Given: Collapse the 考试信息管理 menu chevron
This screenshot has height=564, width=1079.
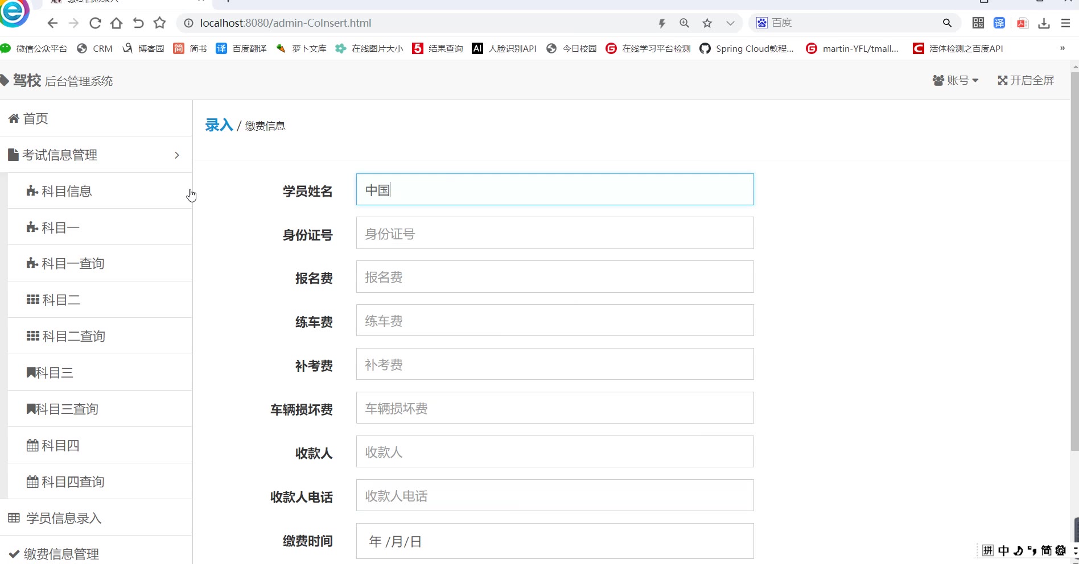Looking at the screenshot, I should [x=177, y=155].
